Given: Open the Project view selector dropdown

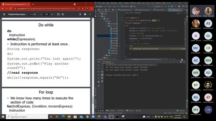Looking at the screenshot, I should (x=101, y=10).
